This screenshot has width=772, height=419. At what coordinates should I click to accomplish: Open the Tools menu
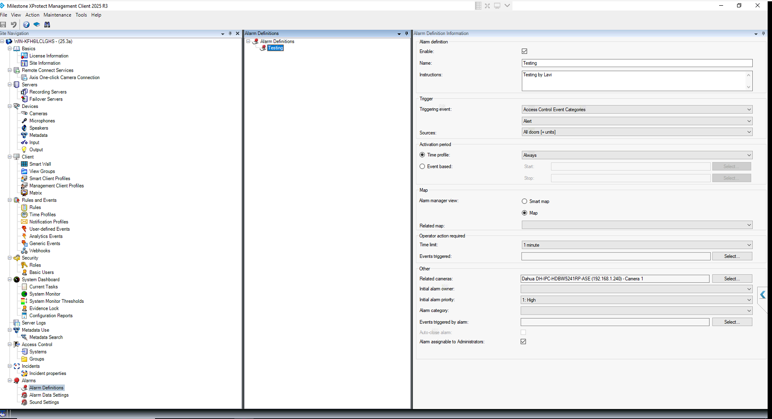pyautogui.click(x=81, y=15)
